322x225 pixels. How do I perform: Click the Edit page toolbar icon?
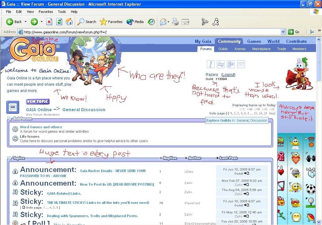coord(186,22)
